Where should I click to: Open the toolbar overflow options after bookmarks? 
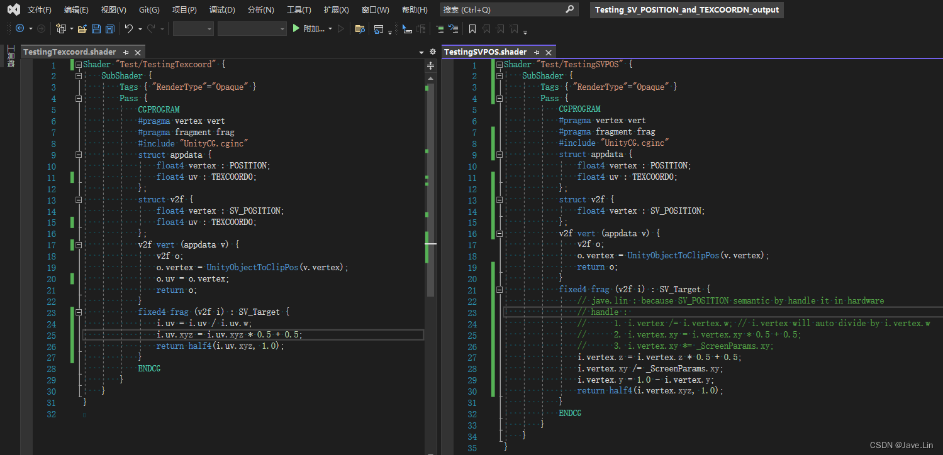tap(525, 31)
